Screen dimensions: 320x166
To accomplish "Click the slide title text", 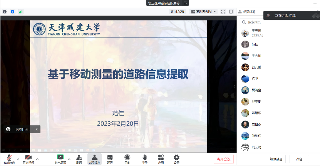I will pyautogui.click(x=118, y=74).
